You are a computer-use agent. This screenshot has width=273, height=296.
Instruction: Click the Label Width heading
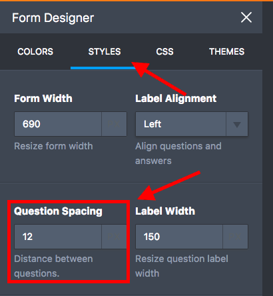165,211
